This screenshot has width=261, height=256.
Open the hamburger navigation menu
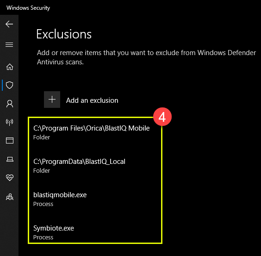(9, 44)
